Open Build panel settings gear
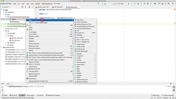The height and width of the screenshot is (99, 176). pyautogui.click(x=170, y=84)
